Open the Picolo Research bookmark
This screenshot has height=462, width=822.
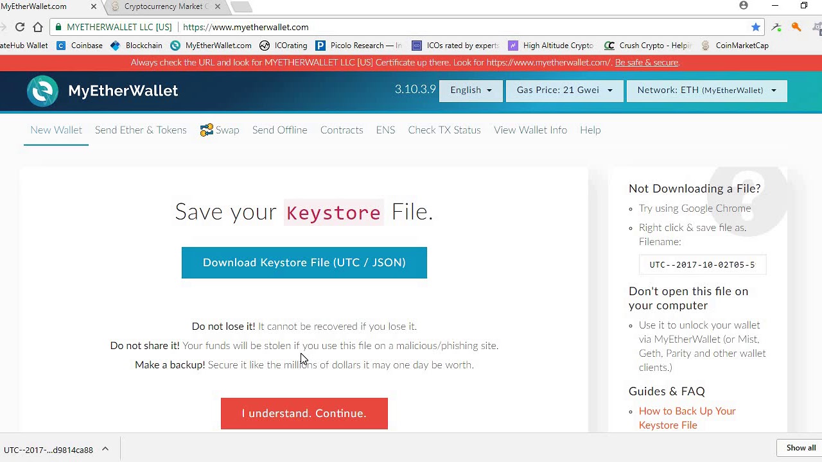point(358,46)
